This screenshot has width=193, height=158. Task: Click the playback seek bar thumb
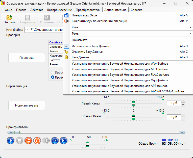click(17, 133)
